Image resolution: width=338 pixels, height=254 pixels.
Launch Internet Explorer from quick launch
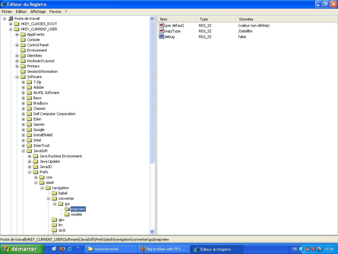(70, 249)
